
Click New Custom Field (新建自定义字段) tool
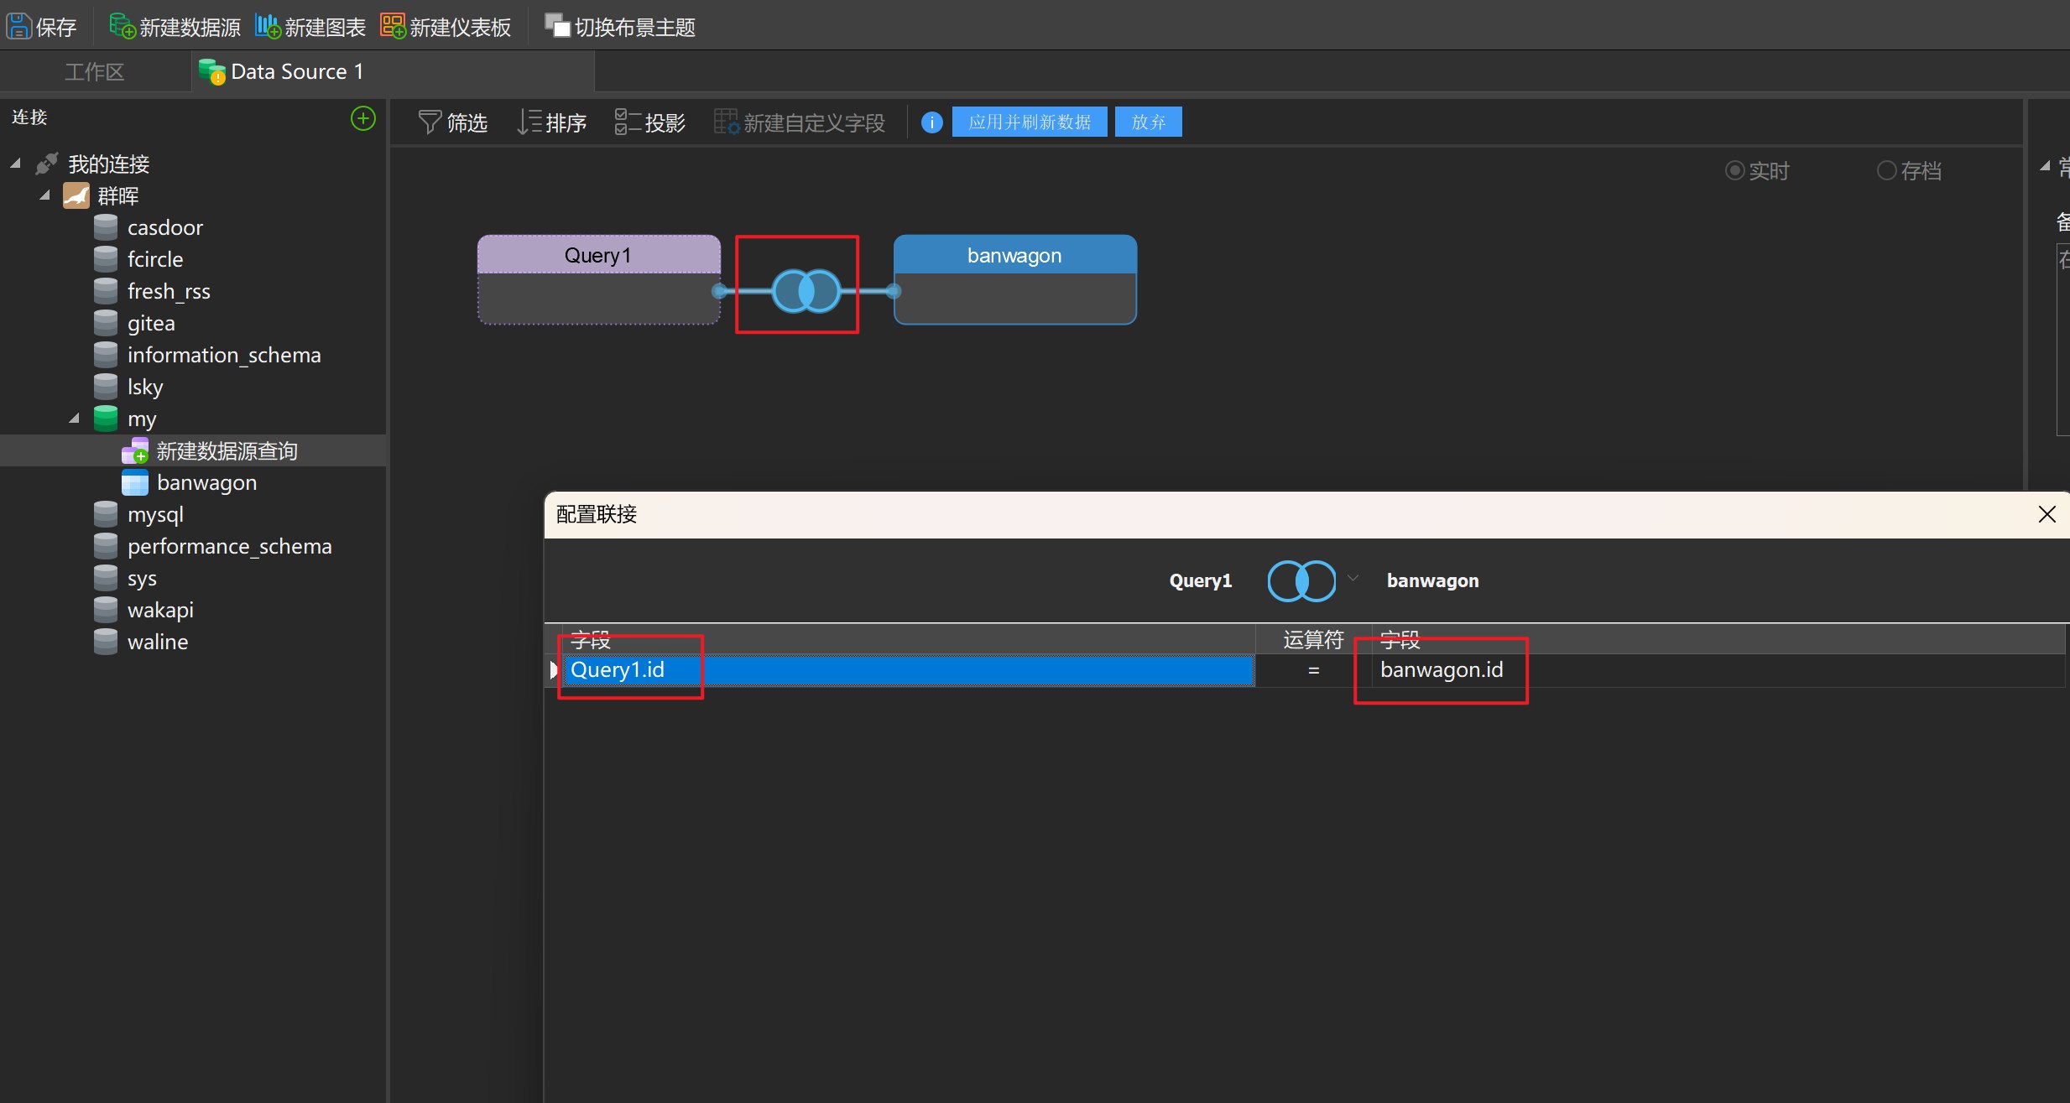(x=799, y=122)
